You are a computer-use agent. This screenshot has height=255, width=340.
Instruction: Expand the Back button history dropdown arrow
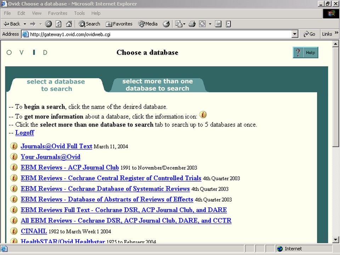coord(25,24)
